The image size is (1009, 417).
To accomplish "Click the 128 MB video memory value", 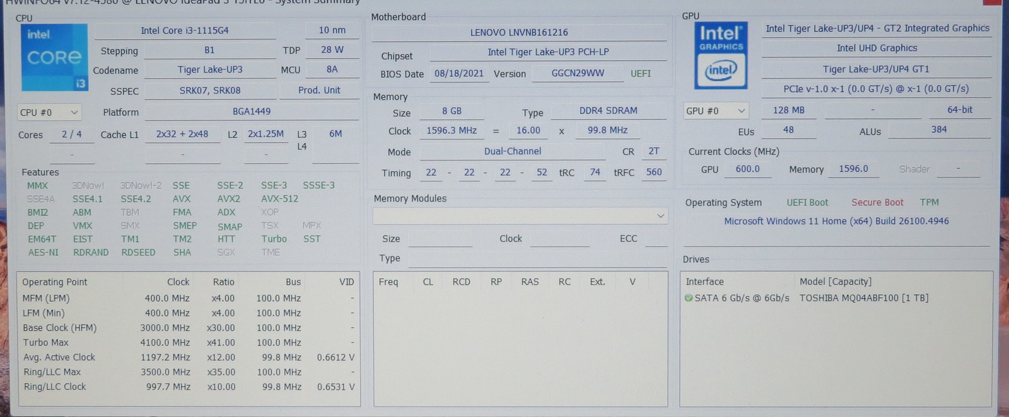I will [x=789, y=110].
